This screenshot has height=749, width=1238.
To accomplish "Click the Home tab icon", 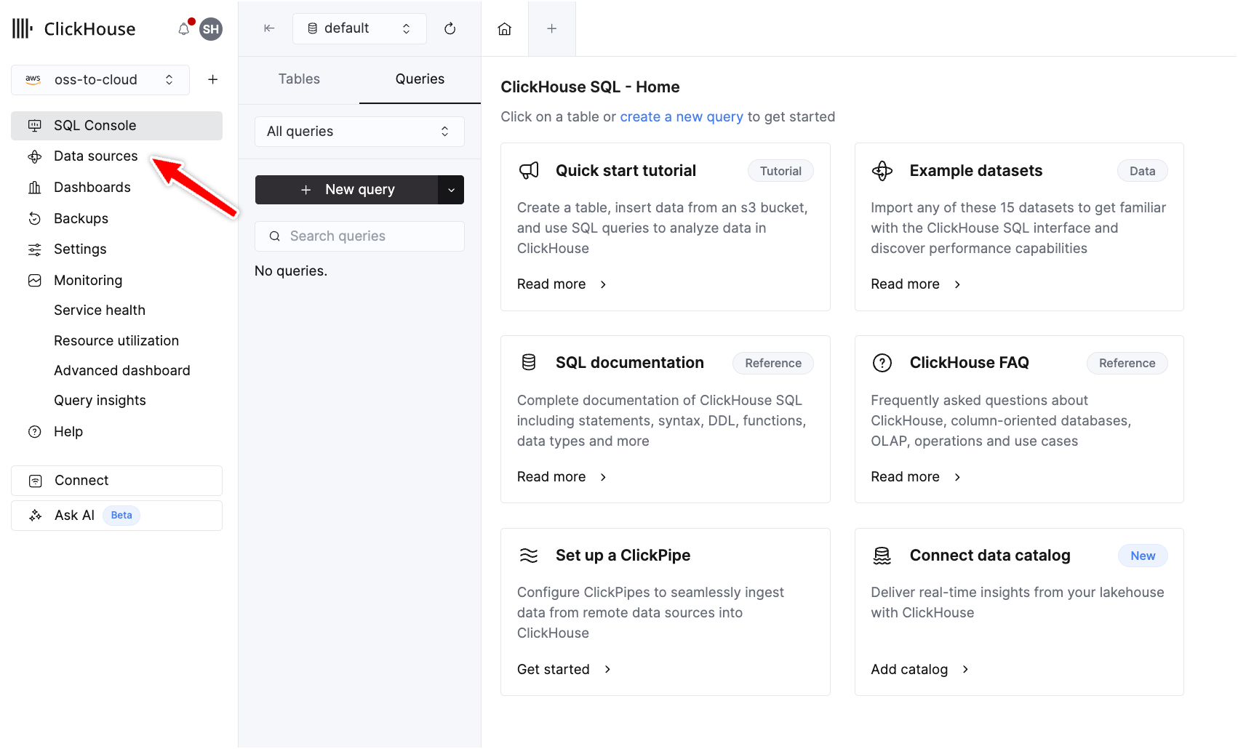I will point(504,28).
